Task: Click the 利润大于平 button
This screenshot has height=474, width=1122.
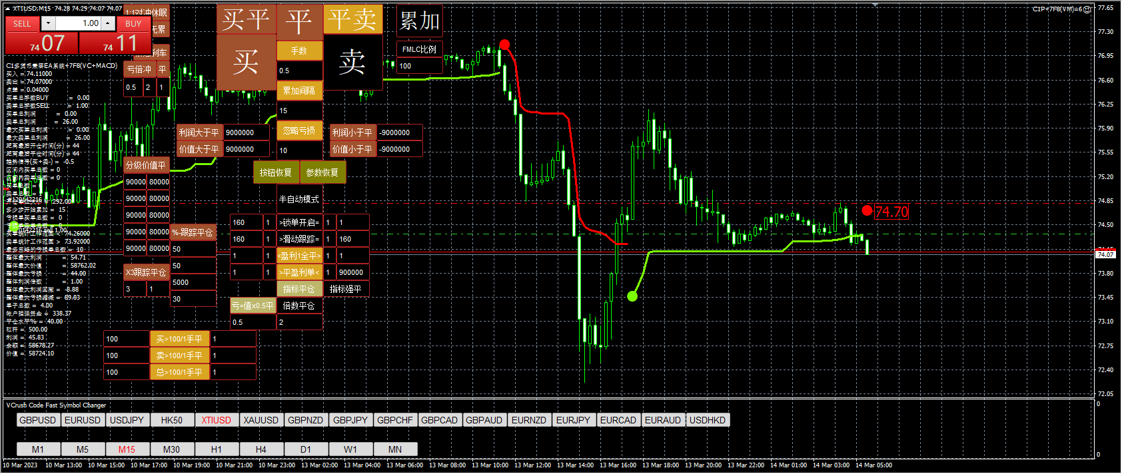Action: (x=199, y=132)
